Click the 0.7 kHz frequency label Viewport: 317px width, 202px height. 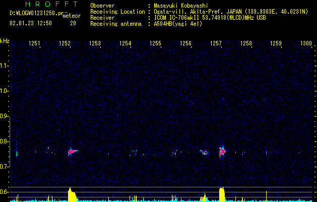4,167
